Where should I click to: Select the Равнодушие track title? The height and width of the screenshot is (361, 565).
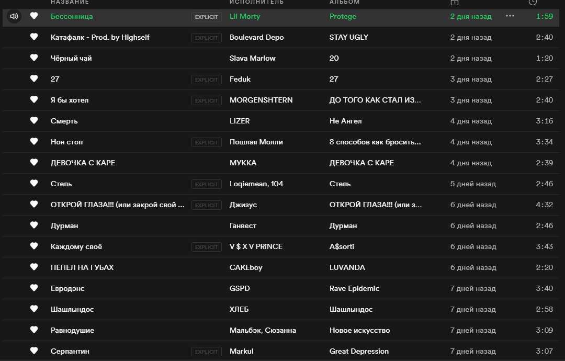72,330
